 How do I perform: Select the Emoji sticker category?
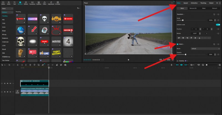click(x=4, y=31)
